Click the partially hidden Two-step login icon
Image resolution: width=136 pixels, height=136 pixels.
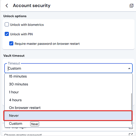[131, 128]
